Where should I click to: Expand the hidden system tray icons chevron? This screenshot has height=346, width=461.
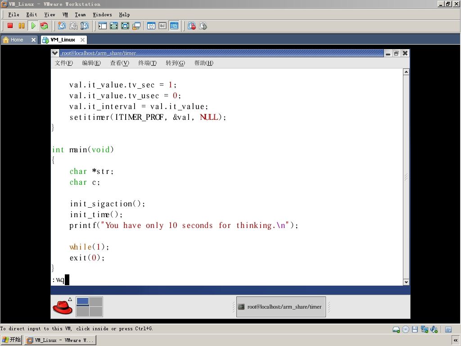[456, 341]
